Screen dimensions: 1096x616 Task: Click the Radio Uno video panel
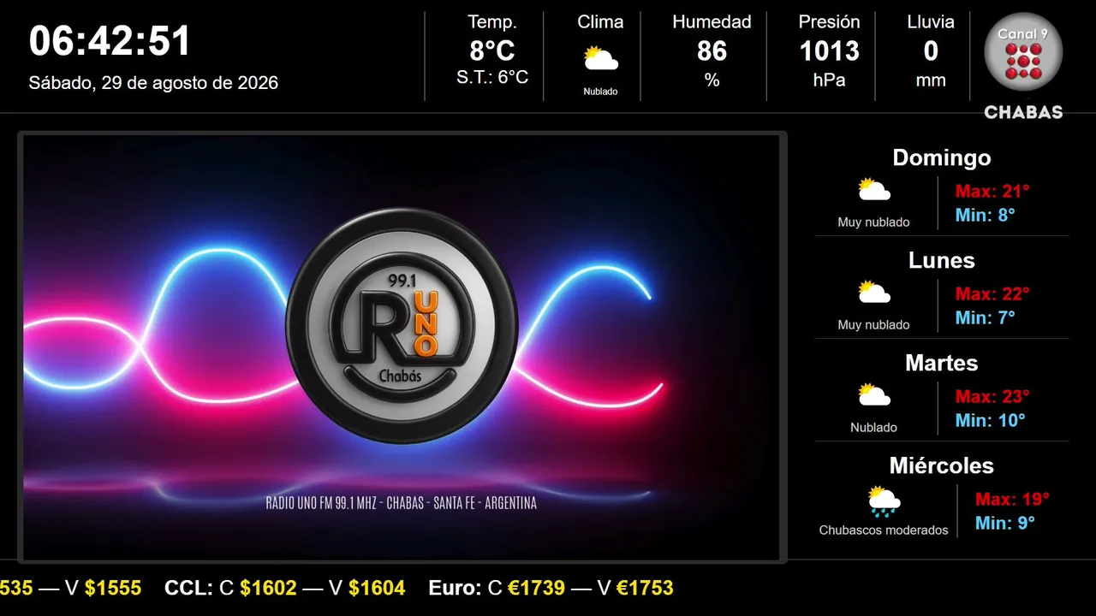[402, 347]
